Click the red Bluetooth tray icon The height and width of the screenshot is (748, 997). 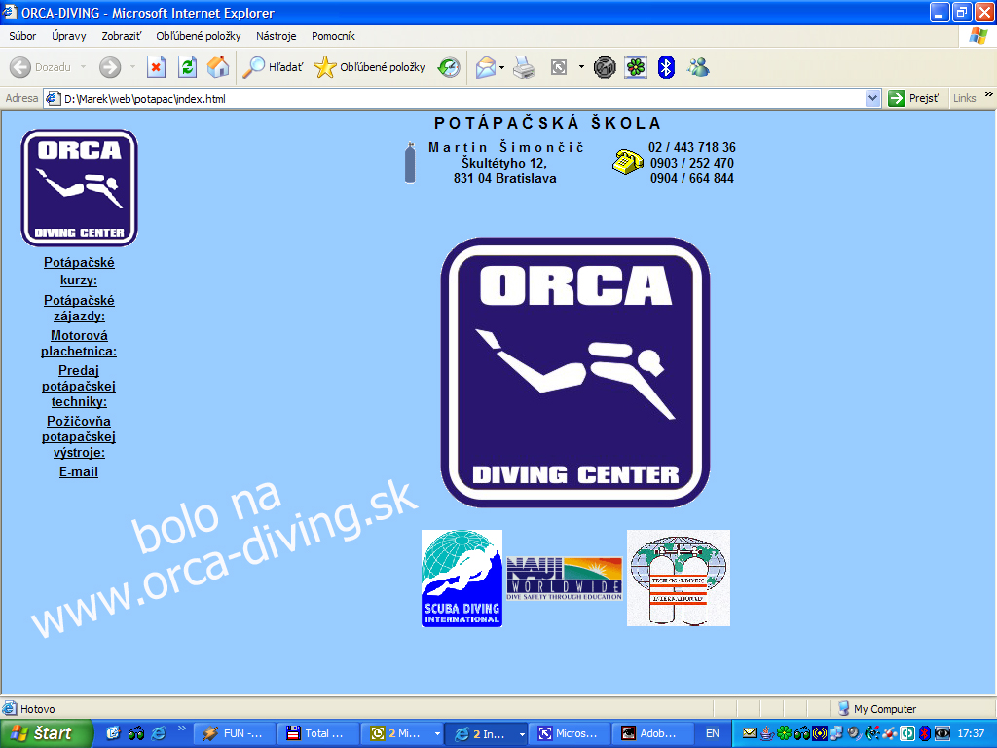(x=925, y=733)
